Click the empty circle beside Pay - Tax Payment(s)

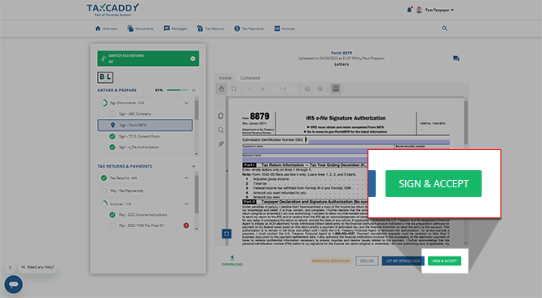point(104,191)
